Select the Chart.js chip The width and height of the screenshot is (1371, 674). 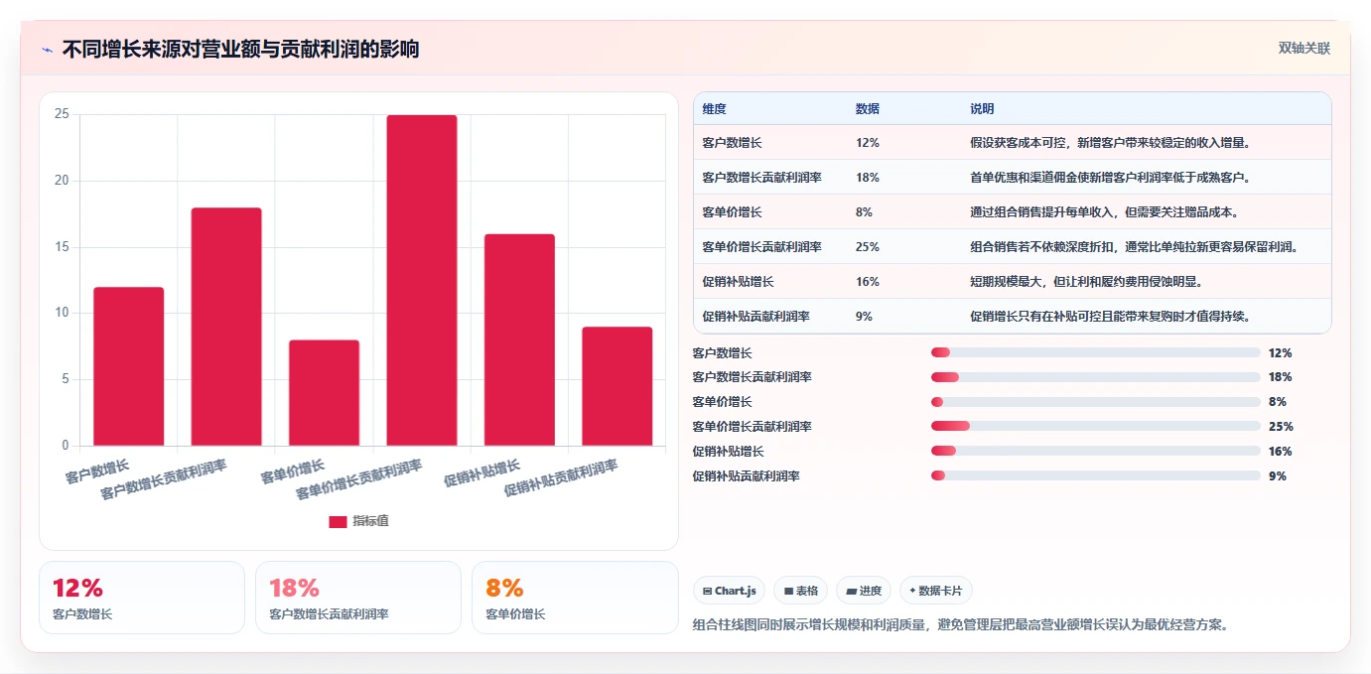pos(729,591)
